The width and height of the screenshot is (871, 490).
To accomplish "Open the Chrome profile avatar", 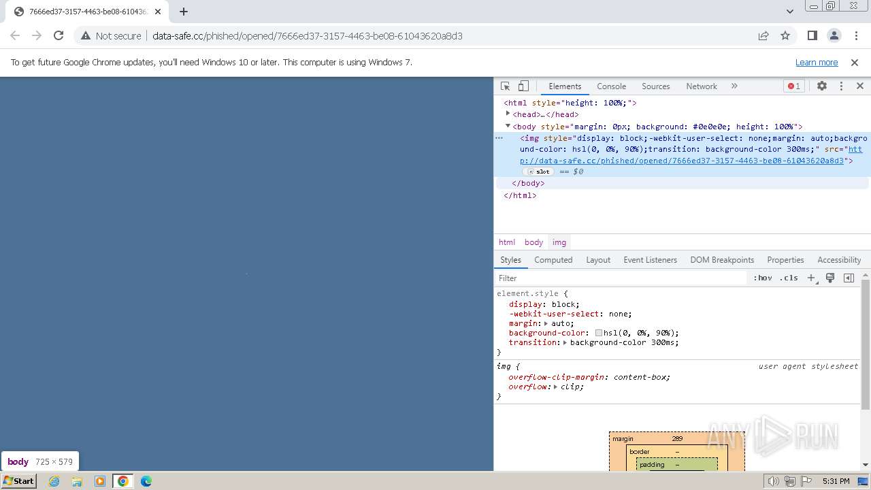I will coord(834,35).
